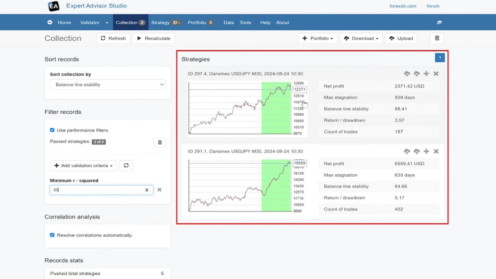
Task: Remove strategy ID 297.4 from collection
Action: click(x=436, y=74)
